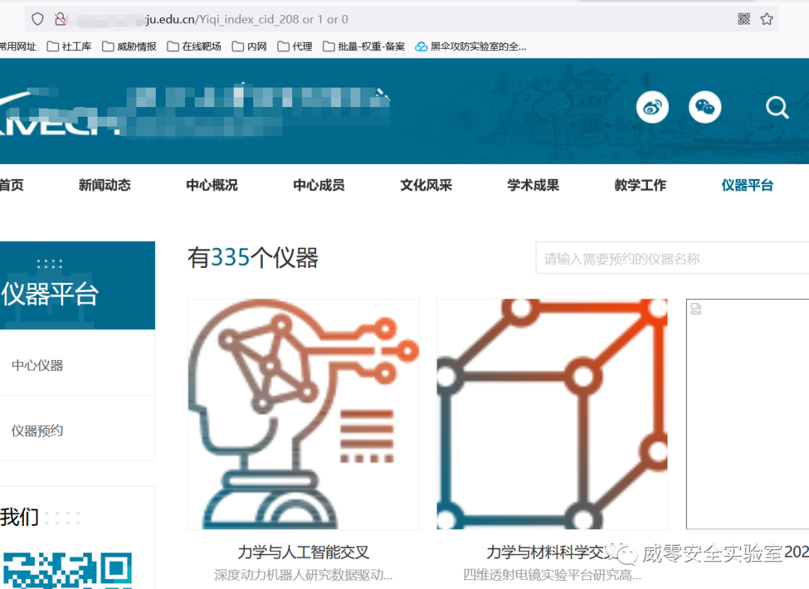Go to 新闻动态 navigation tab

(105, 186)
